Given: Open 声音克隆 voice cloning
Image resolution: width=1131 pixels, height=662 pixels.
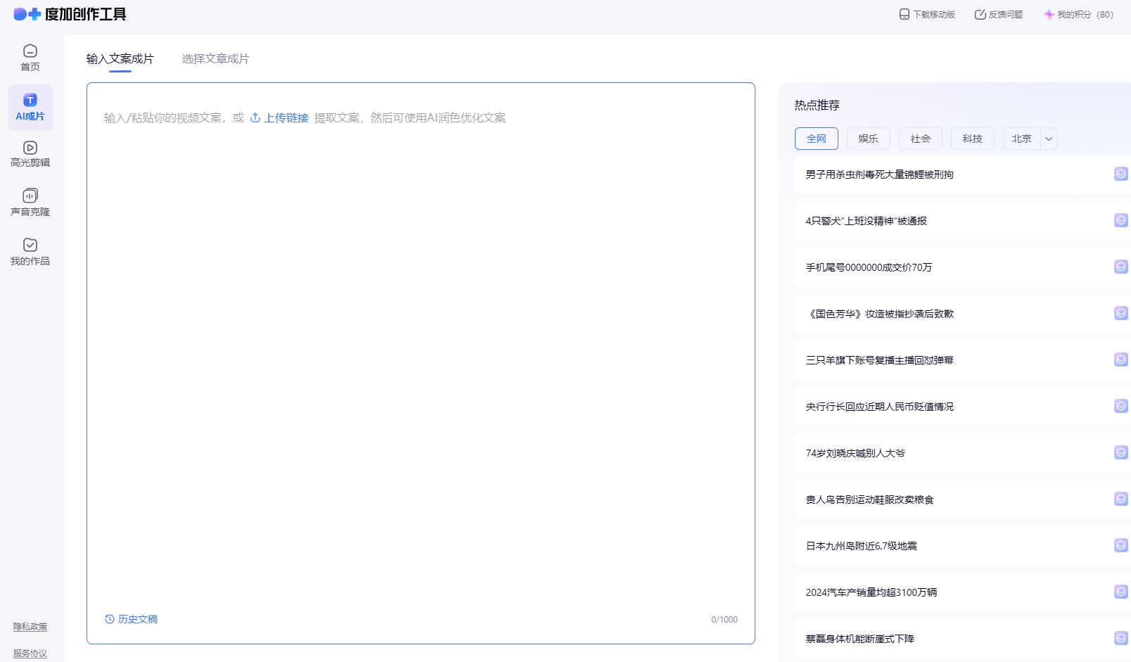Looking at the screenshot, I should (30, 203).
